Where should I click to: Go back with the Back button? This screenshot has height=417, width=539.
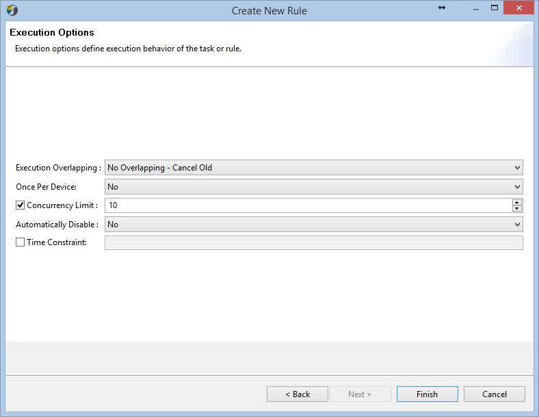pyautogui.click(x=298, y=394)
